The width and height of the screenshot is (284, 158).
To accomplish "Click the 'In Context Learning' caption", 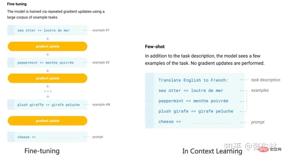I will 212,151.
